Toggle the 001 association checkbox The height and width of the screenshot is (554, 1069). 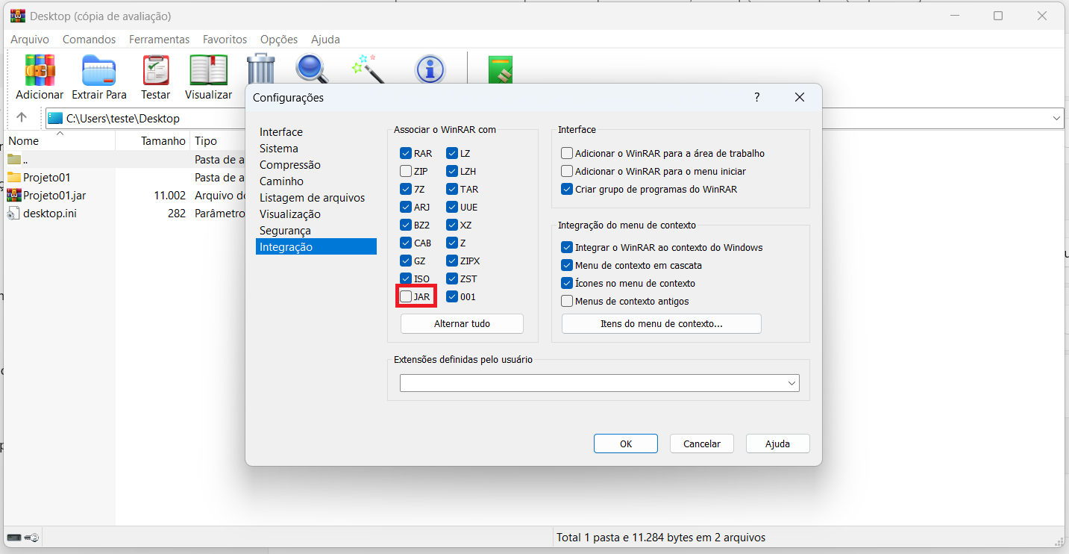(x=452, y=297)
